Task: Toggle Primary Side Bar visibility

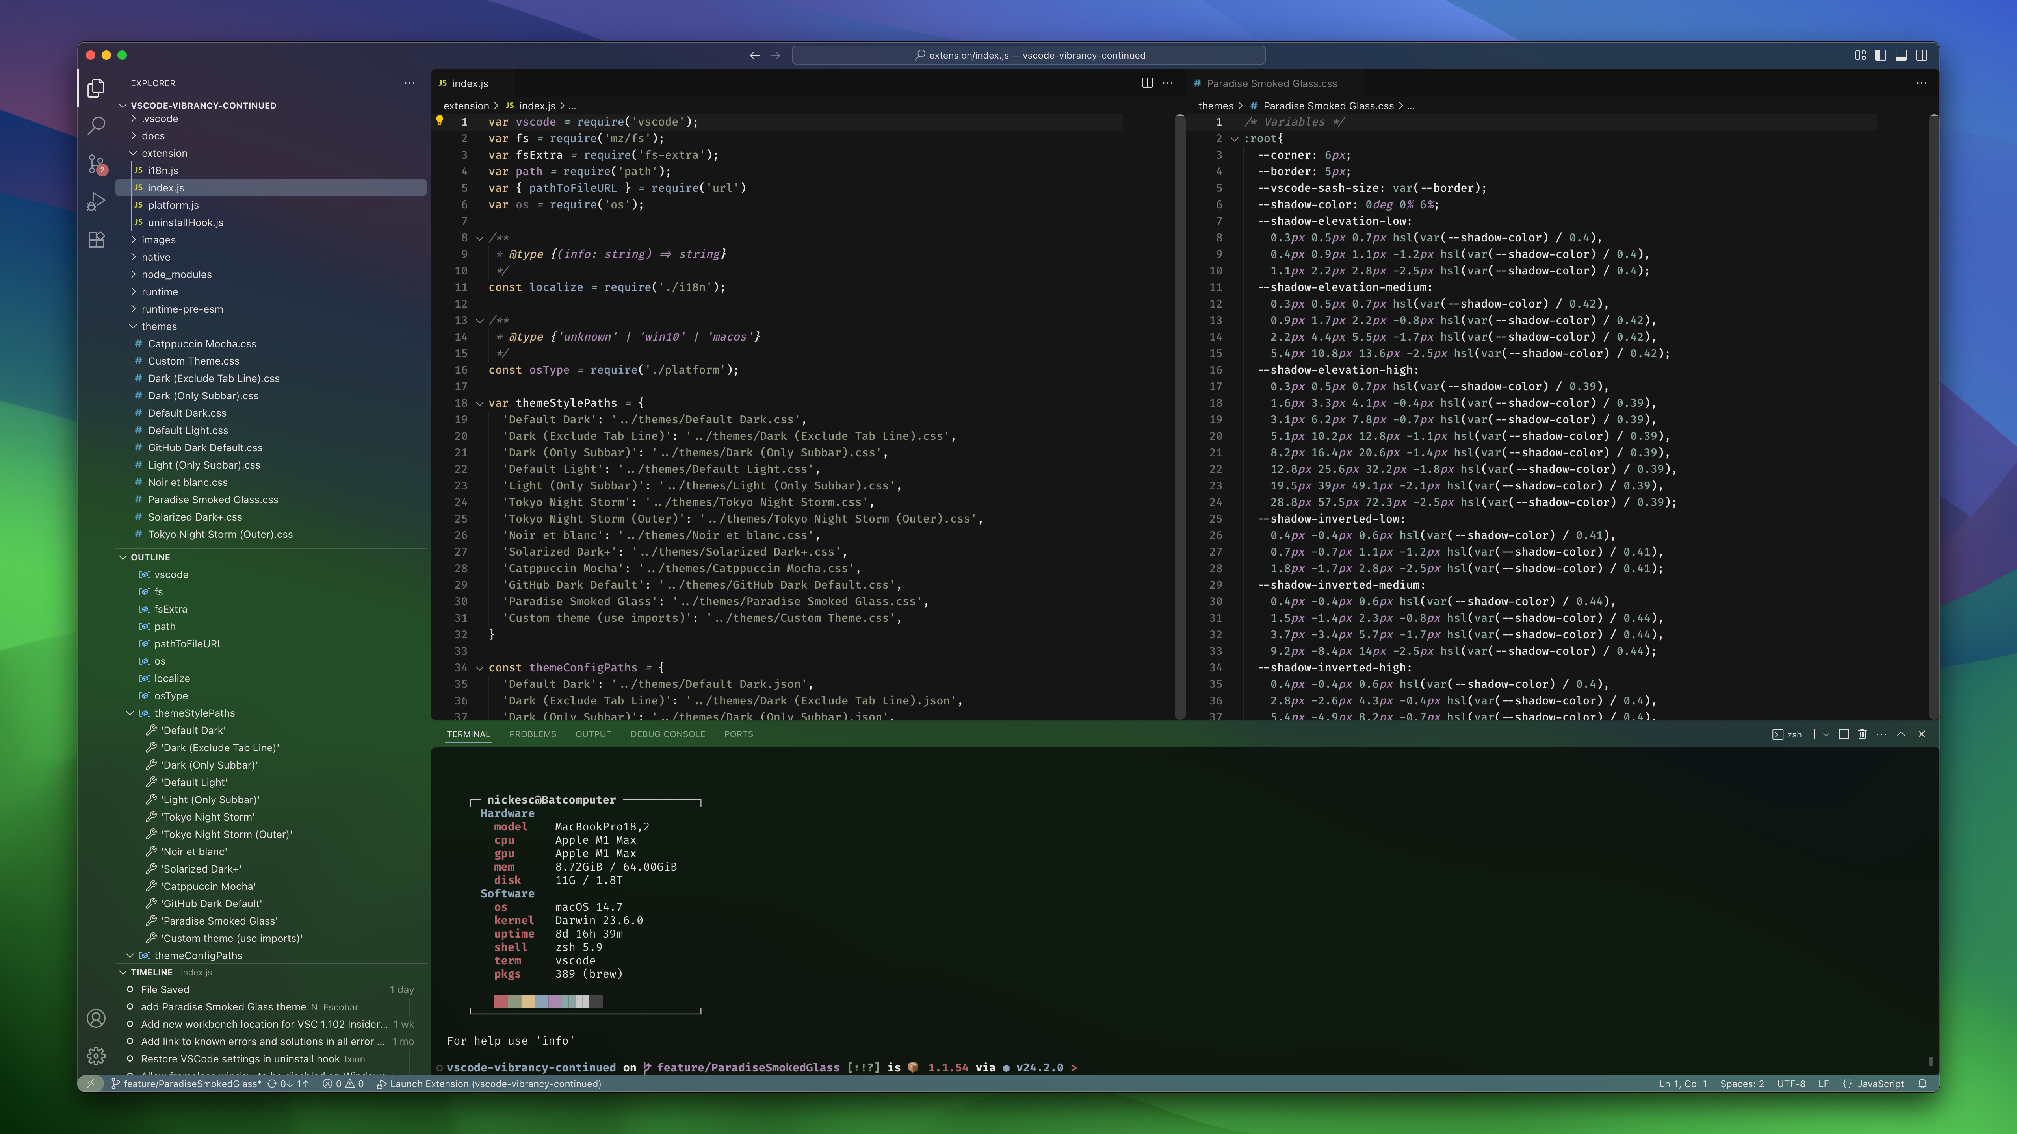Action: tap(1881, 55)
